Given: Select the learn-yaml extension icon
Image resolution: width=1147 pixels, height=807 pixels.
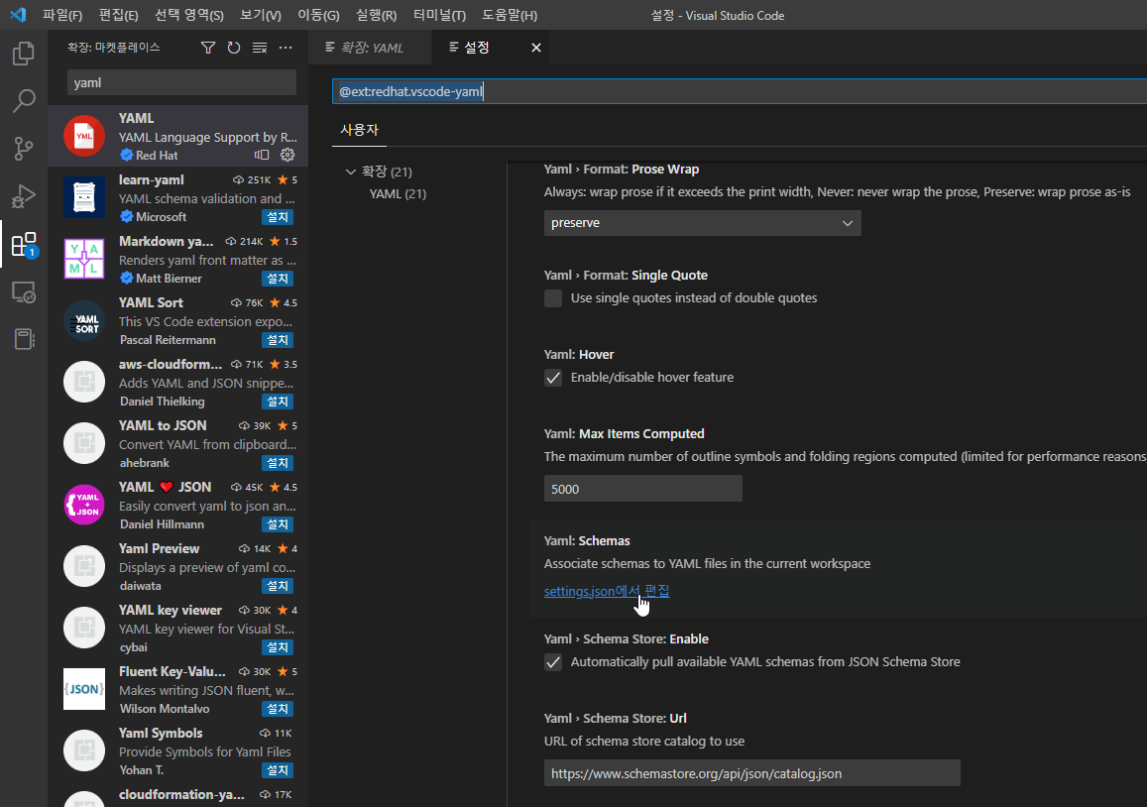Looking at the screenshot, I should tap(84, 197).
